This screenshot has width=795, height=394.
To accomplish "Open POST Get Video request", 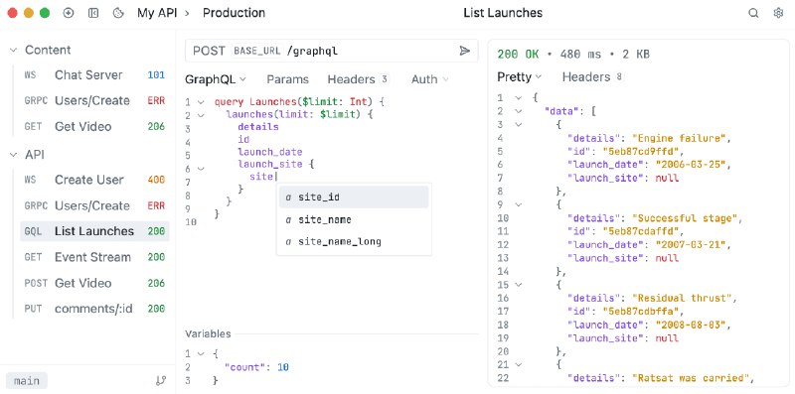I will (x=94, y=283).
